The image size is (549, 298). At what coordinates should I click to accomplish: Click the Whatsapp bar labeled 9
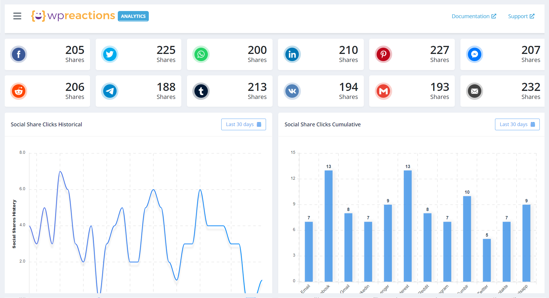click(x=526, y=243)
